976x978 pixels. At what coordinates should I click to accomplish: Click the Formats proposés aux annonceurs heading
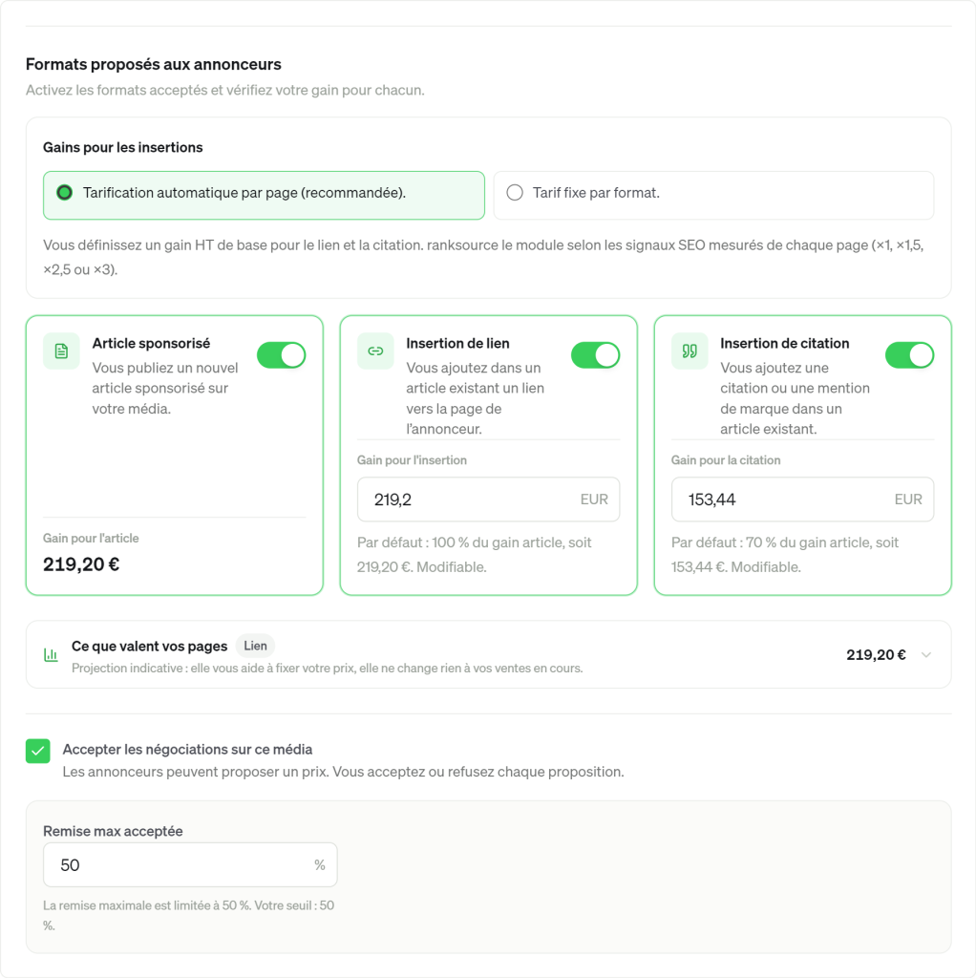(x=154, y=64)
